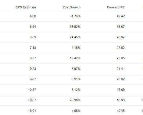
Task: Click the YoY Growth column header
Action: (x=71, y=7)
